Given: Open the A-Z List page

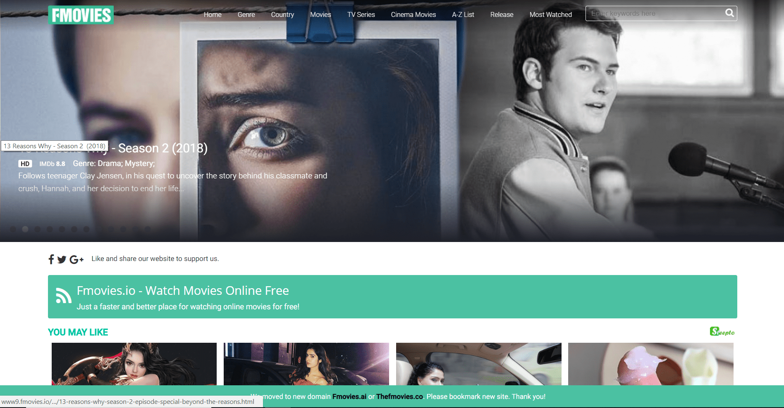Looking at the screenshot, I should 463,14.
